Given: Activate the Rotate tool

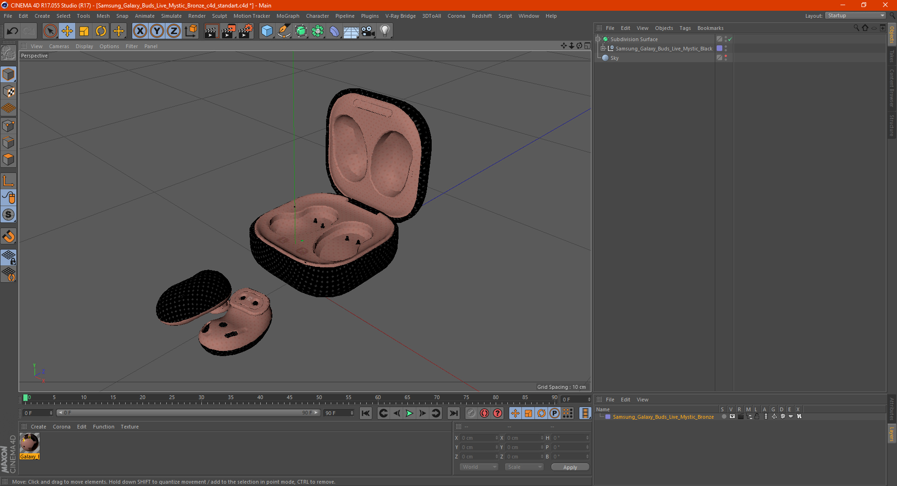Looking at the screenshot, I should 101,31.
